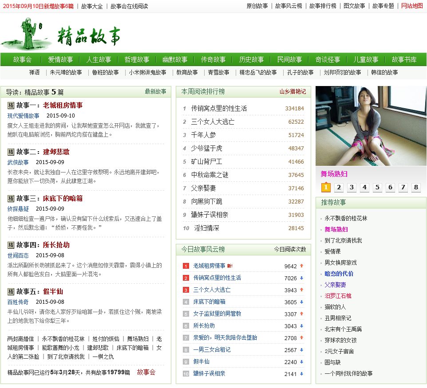This screenshot has width=427, height=388.
Task: Open recommended story 圆与缺
Action: [x=332, y=362]
